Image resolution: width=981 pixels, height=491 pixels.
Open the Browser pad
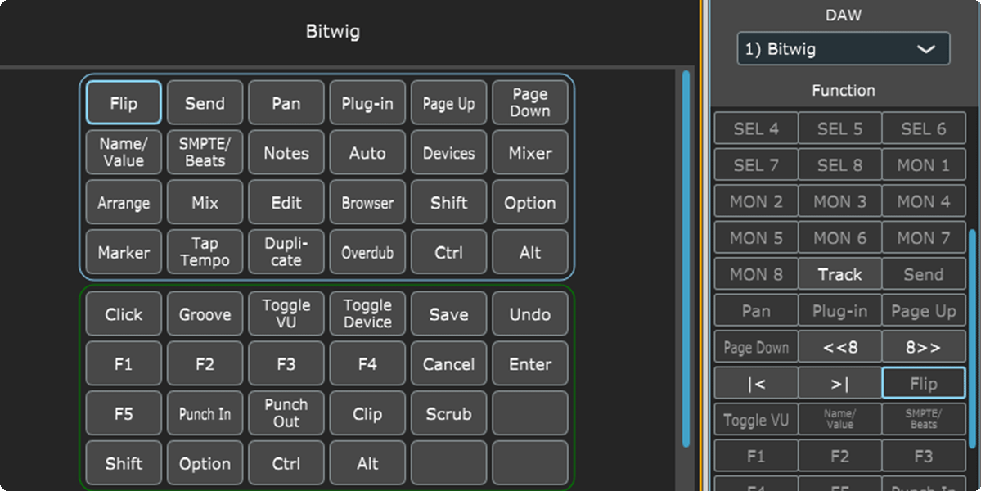[x=367, y=203]
